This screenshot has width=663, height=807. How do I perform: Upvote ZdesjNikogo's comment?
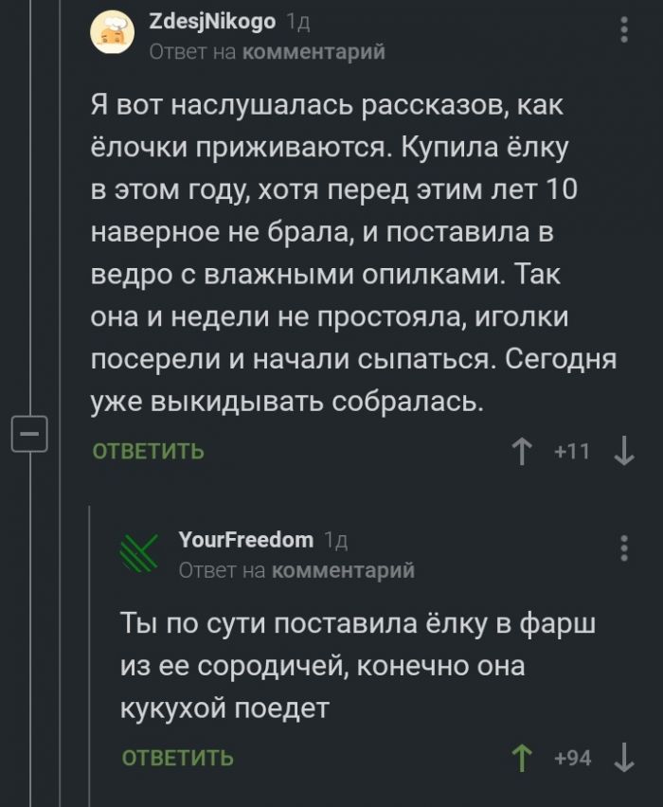(520, 452)
